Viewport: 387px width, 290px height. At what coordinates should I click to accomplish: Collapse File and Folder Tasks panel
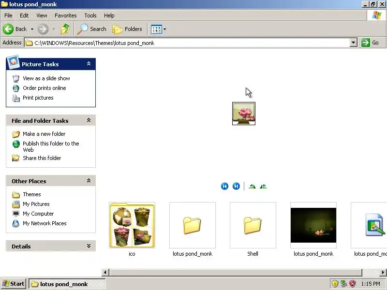point(89,120)
